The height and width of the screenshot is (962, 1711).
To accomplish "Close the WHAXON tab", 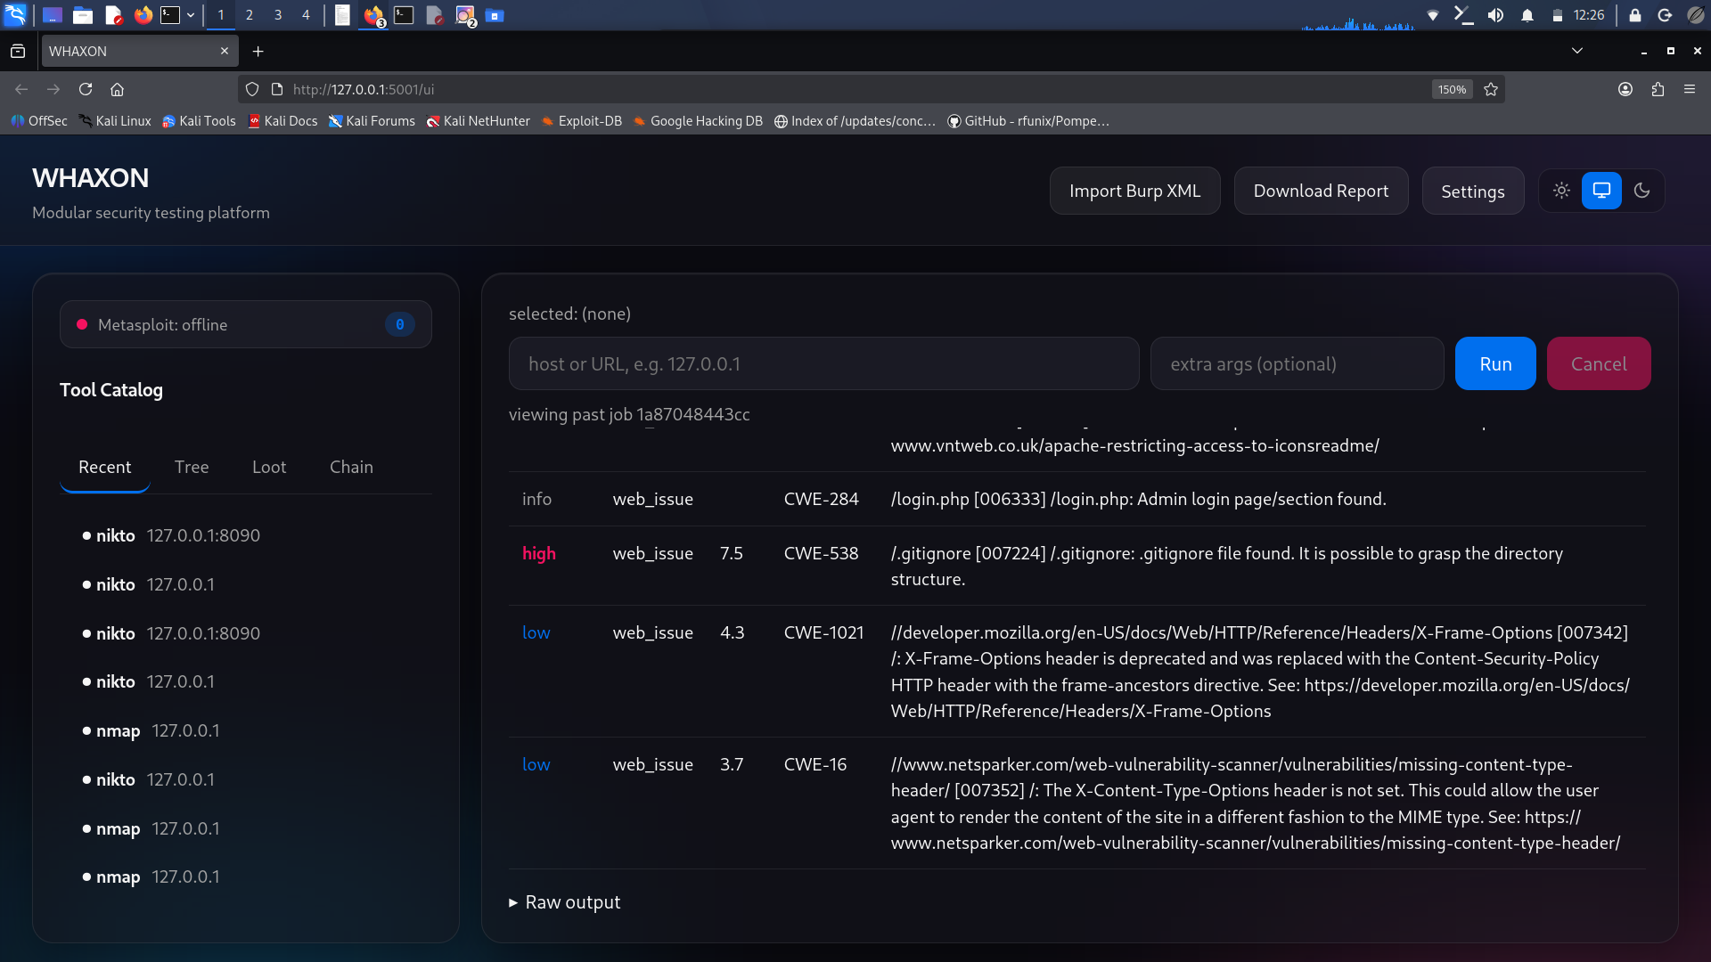I will (x=225, y=51).
